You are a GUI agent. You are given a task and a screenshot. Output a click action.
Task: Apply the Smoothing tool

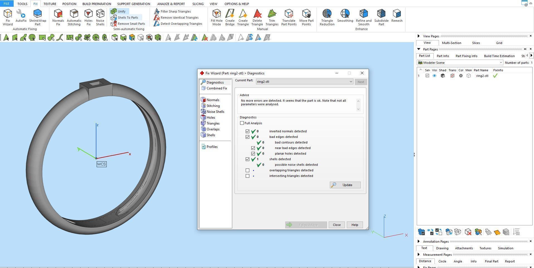point(345,16)
